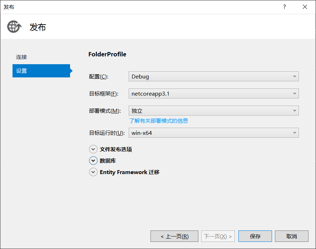316x249 pixels.
Task: Click the publish globe icon in header
Action: 14,26
